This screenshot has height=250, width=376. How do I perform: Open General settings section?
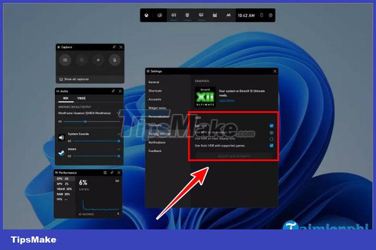[x=154, y=82]
